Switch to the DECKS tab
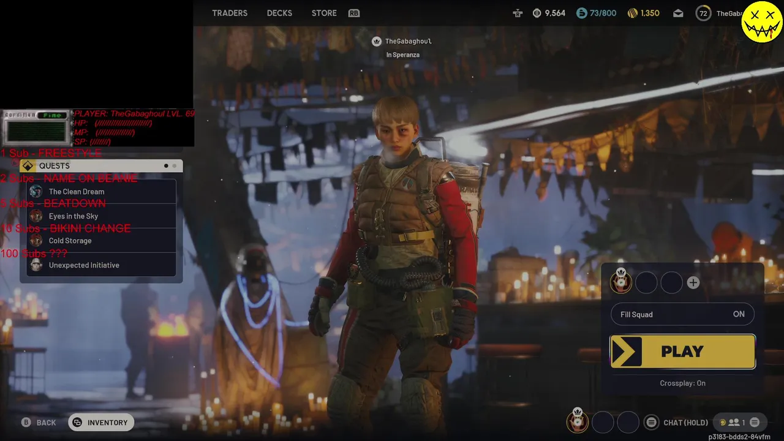The width and height of the screenshot is (784, 441). [x=279, y=13]
